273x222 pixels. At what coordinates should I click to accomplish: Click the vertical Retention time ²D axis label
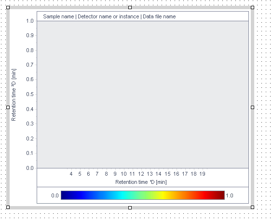point(14,95)
